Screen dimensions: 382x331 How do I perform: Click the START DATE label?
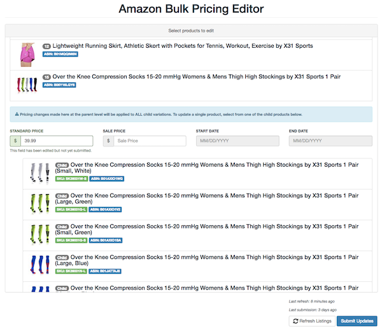(x=208, y=131)
